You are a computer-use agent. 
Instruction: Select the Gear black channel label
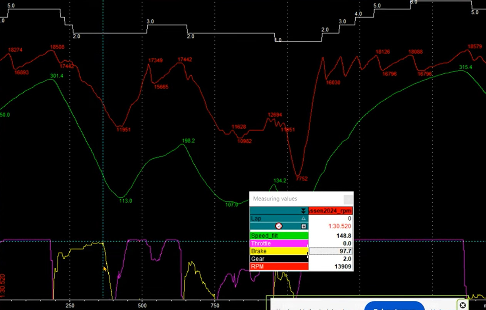coord(279,259)
